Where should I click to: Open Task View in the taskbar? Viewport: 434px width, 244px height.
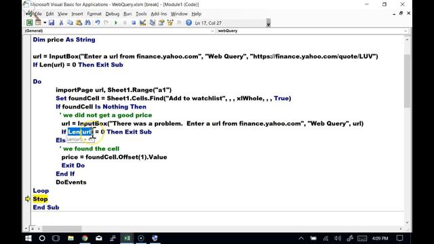(x=56, y=238)
